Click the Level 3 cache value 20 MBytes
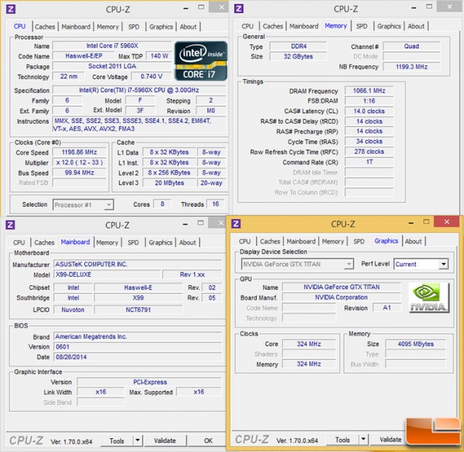The image size is (464, 452). [x=169, y=183]
